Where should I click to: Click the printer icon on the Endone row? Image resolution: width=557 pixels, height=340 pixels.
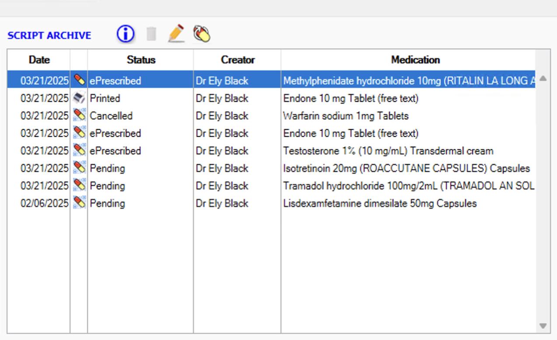click(x=79, y=98)
